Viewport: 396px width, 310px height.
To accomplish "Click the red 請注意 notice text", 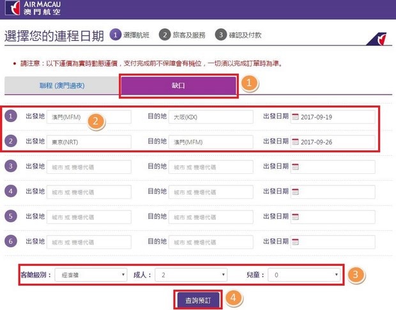I will tap(151, 63).
